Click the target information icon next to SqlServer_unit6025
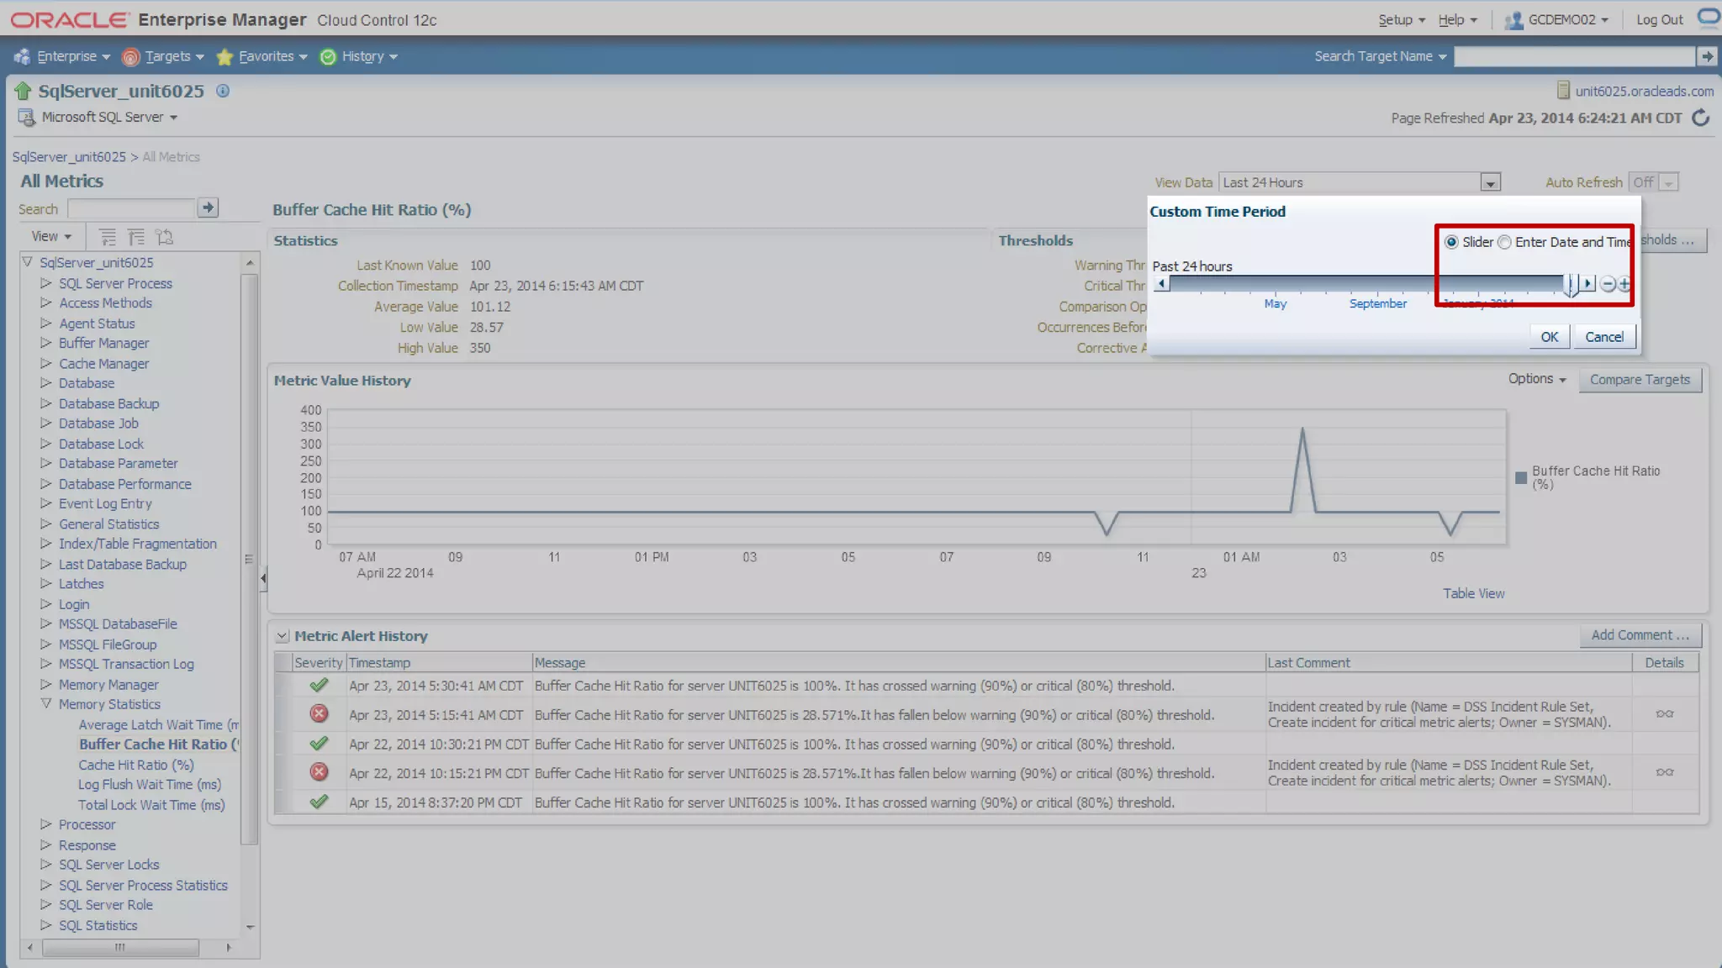This screenshot has width=1722, height=968. pos(223,91)
